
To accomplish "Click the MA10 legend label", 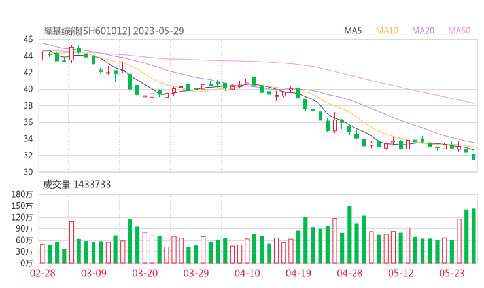I will 387,31.
